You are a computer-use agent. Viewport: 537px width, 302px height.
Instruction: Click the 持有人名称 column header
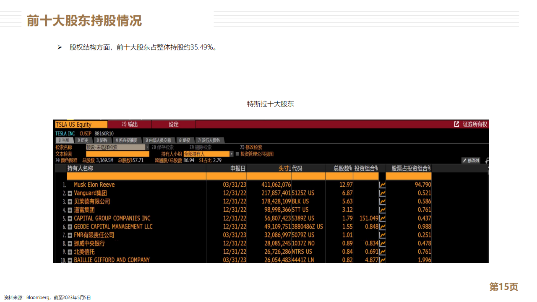coord(80,168)
